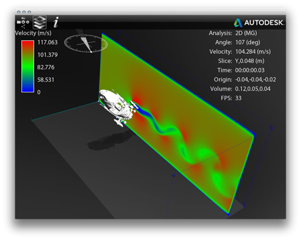301x240 pixels.
Task: Click the velocity color gradient legend bar
Action: [28, 67]
